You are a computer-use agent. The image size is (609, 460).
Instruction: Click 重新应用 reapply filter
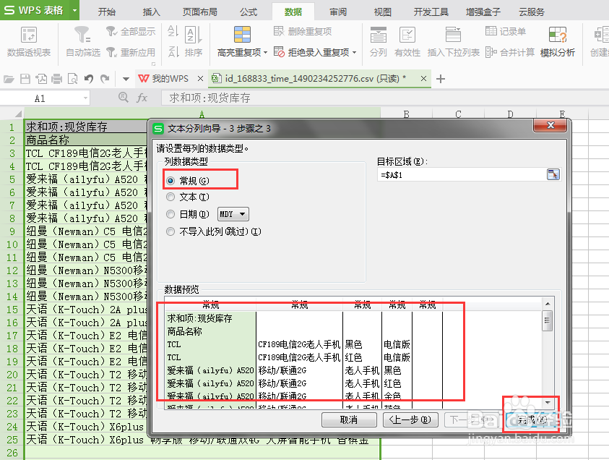coord(131,52)
